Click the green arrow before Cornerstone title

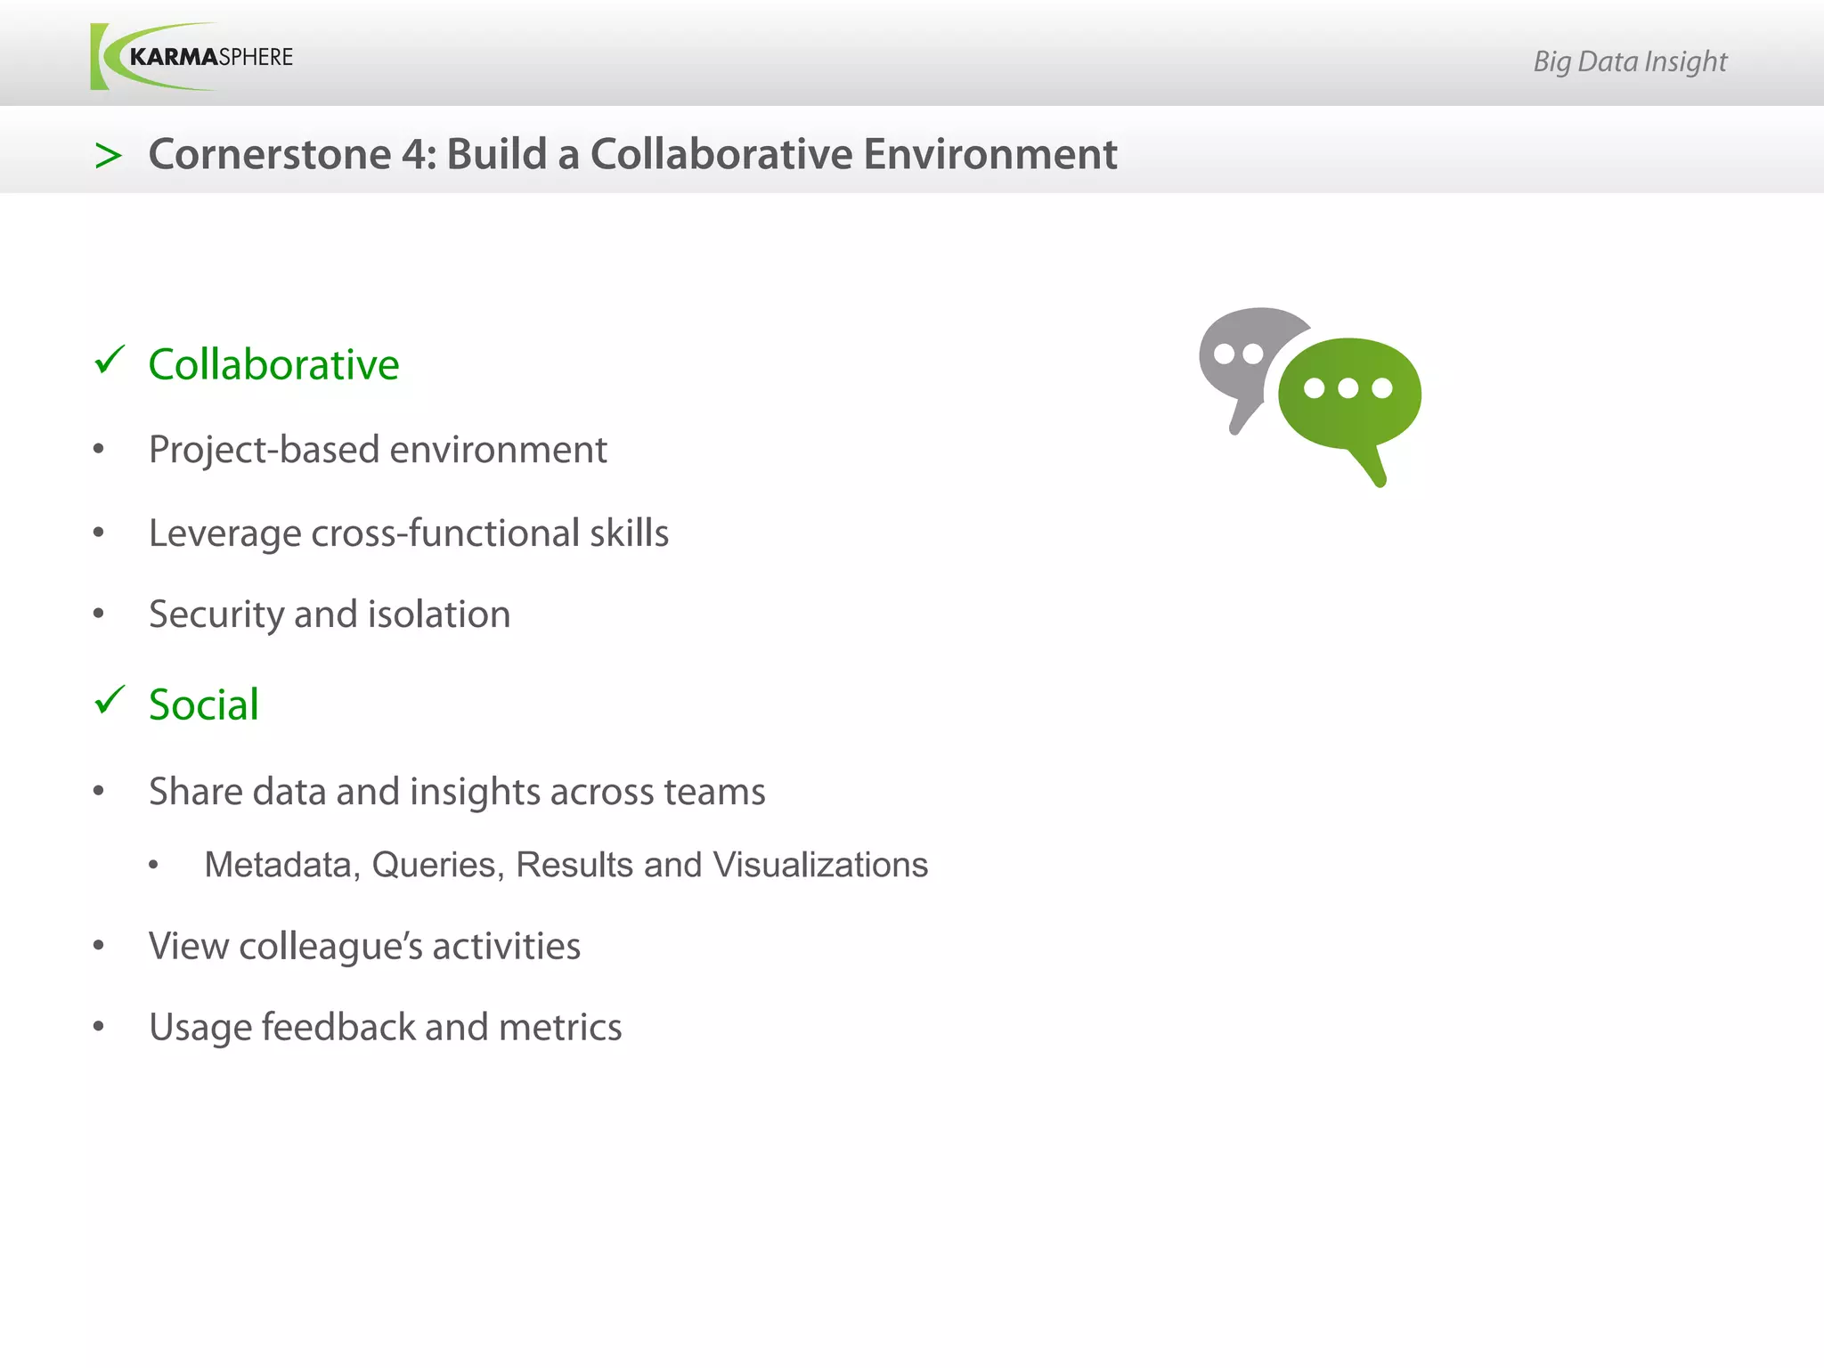click(x=108, y=156)
